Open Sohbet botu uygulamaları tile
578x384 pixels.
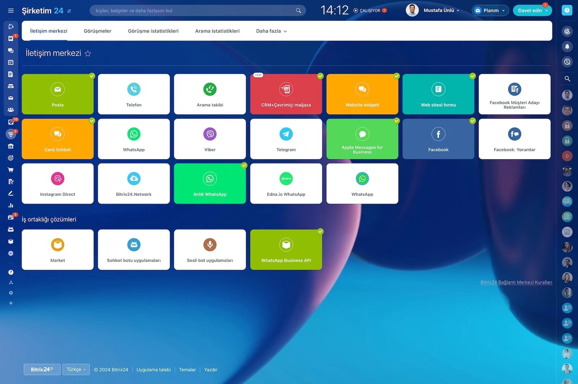134,250
